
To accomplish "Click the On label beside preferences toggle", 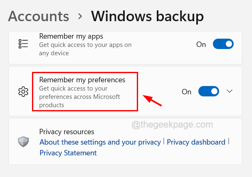I will tap(187, 91).
